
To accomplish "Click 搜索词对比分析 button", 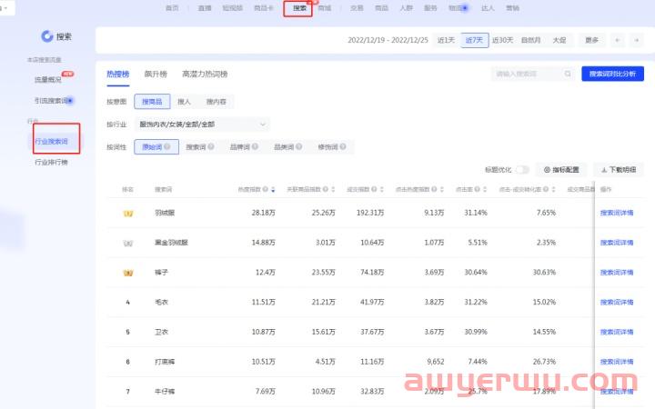I will (x=612, y=74).
